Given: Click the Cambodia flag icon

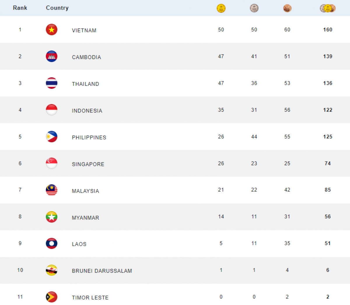Looking at the screenshot, I should pyautogui.click(x=52, y=56).
